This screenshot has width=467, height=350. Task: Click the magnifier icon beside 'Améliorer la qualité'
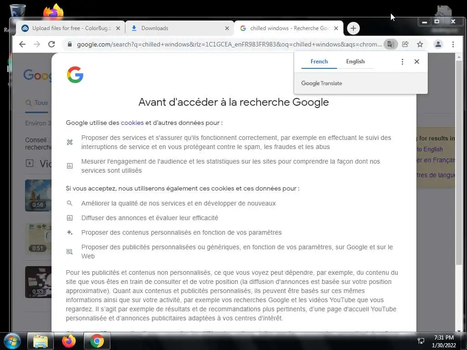[70, 203]
